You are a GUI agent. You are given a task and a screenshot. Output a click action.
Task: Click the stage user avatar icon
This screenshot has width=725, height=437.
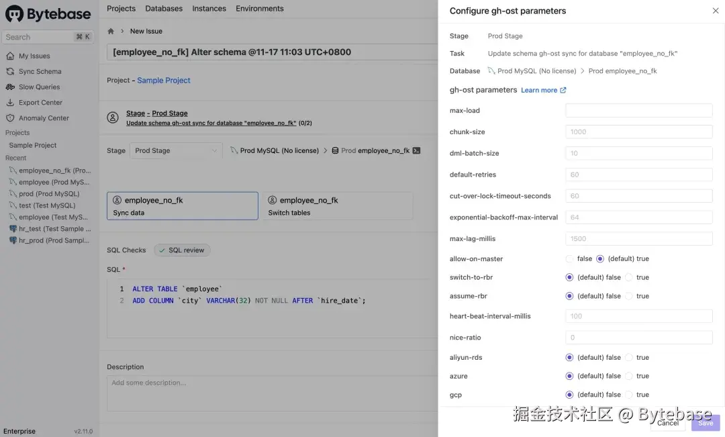pyautogui.click(x=113, y=117)
